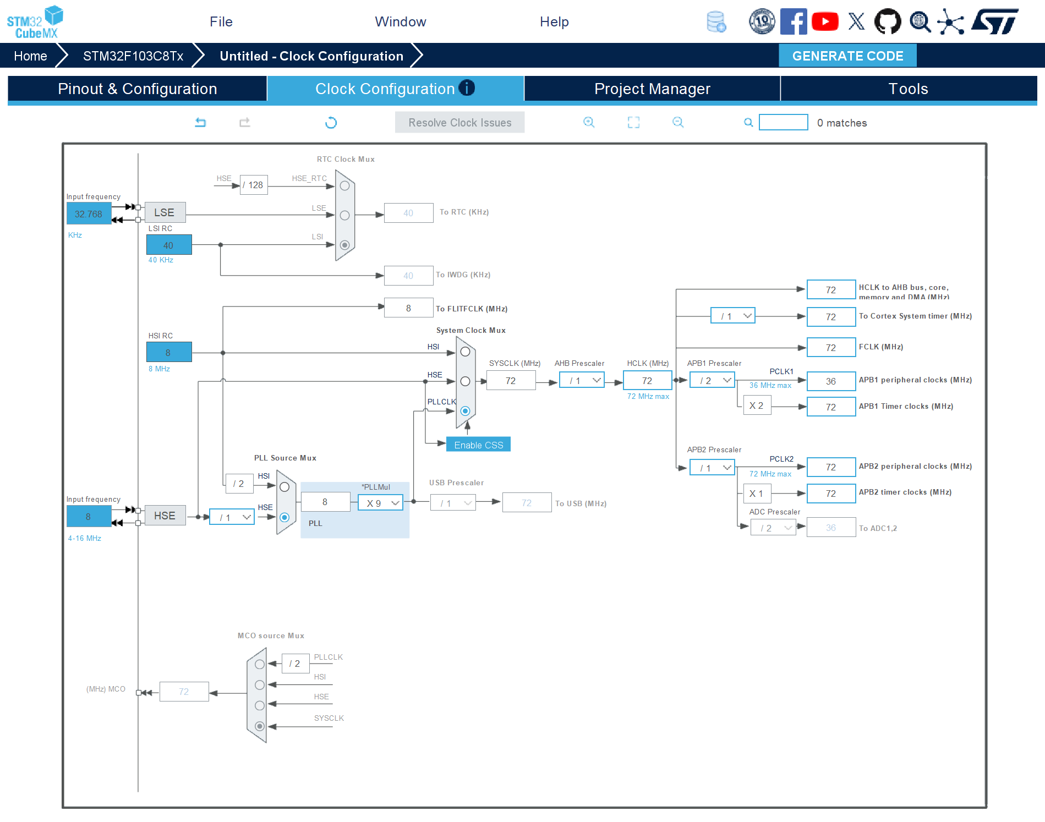Click the ST logo icon
1045x822 pixels.
995,22
